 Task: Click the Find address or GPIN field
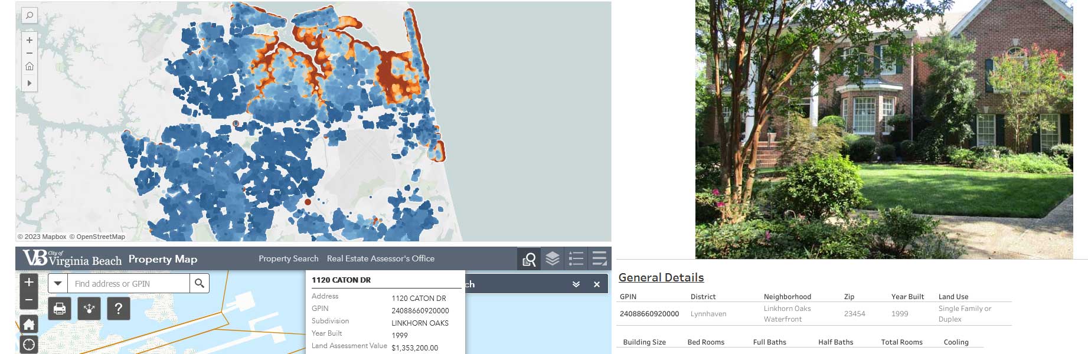click(129, 284)
